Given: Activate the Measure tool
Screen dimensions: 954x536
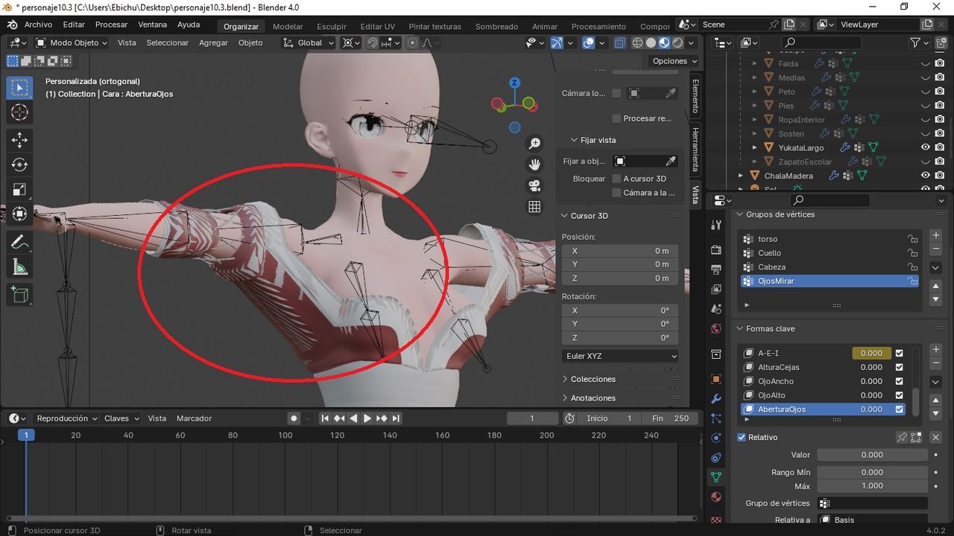Looking at the screenshot, I should [x=19, y=265].
